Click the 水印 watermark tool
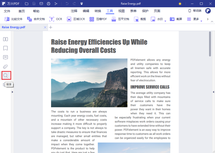215x153 pixels. 157,19
